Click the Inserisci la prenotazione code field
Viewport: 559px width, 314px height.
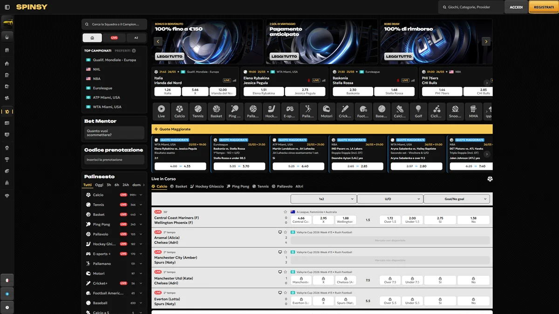click(114, 160)
